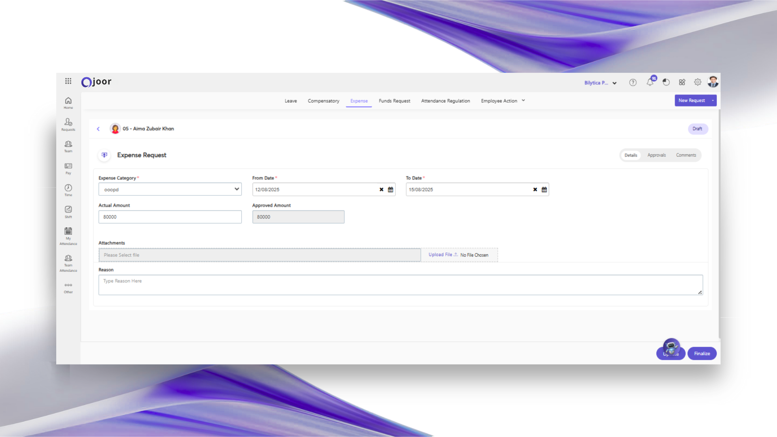Click the Reason text area

tap(400, 285)
